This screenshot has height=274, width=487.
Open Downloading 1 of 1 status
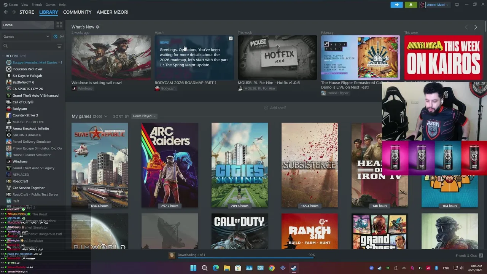point(191,255)
